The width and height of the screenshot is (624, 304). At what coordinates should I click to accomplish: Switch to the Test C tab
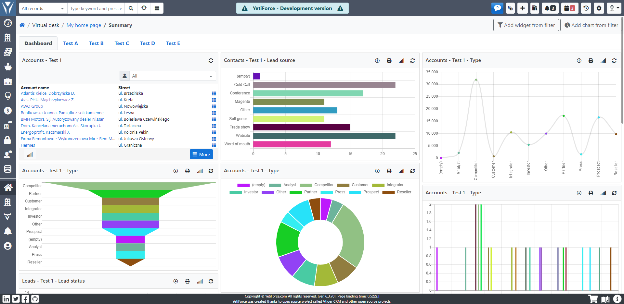tap(122, 43)
